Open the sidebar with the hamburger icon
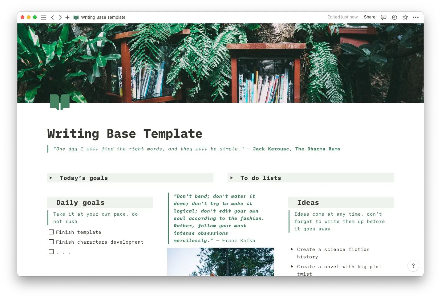The width and height of the screenshot is (441, 299). [x=43, y=17]
